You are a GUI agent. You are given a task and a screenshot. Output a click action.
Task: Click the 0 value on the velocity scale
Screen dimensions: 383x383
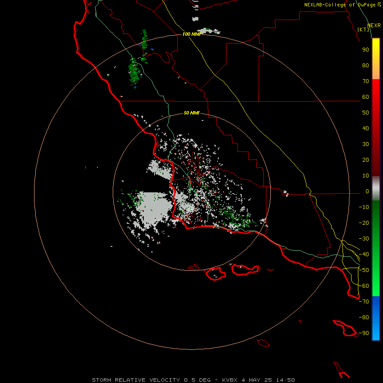[x=367, y=191]
